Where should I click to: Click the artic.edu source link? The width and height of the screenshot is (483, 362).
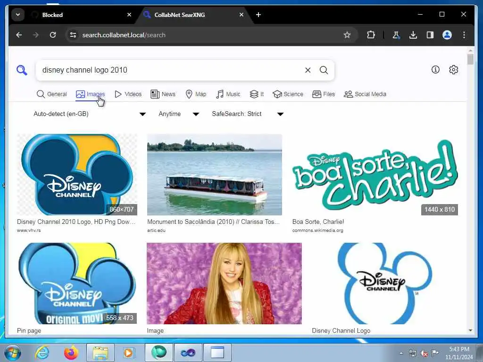(156, 230)
